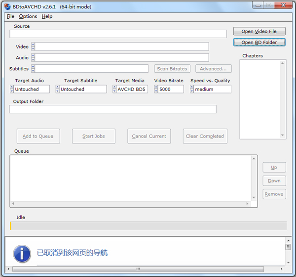Click the Speed vs. Quality spinner arrows
Viewport: 296px width, 277px height.
192,89
